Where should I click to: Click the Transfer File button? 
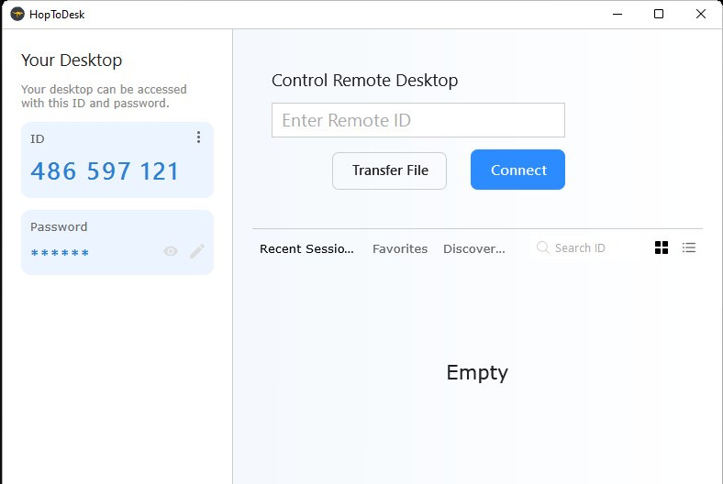(389, 170)
